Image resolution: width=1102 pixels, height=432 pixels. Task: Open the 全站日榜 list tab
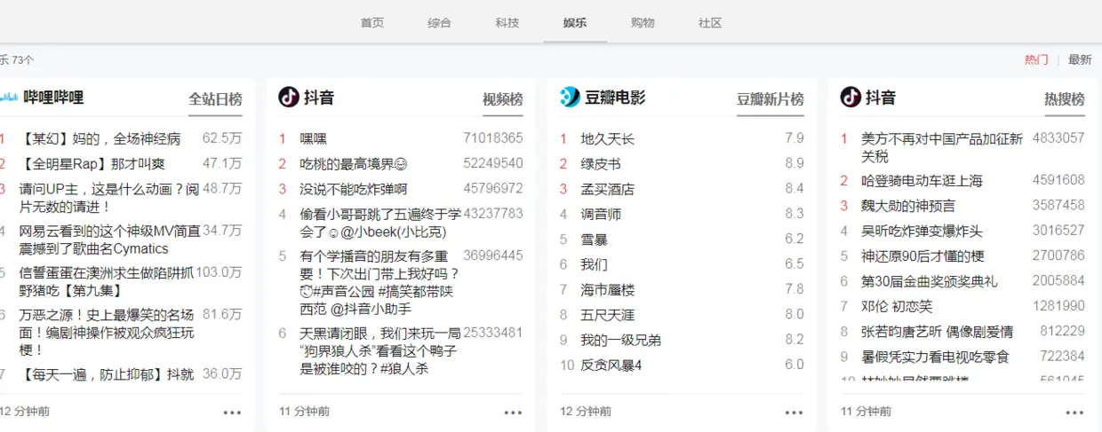(215, 99)
